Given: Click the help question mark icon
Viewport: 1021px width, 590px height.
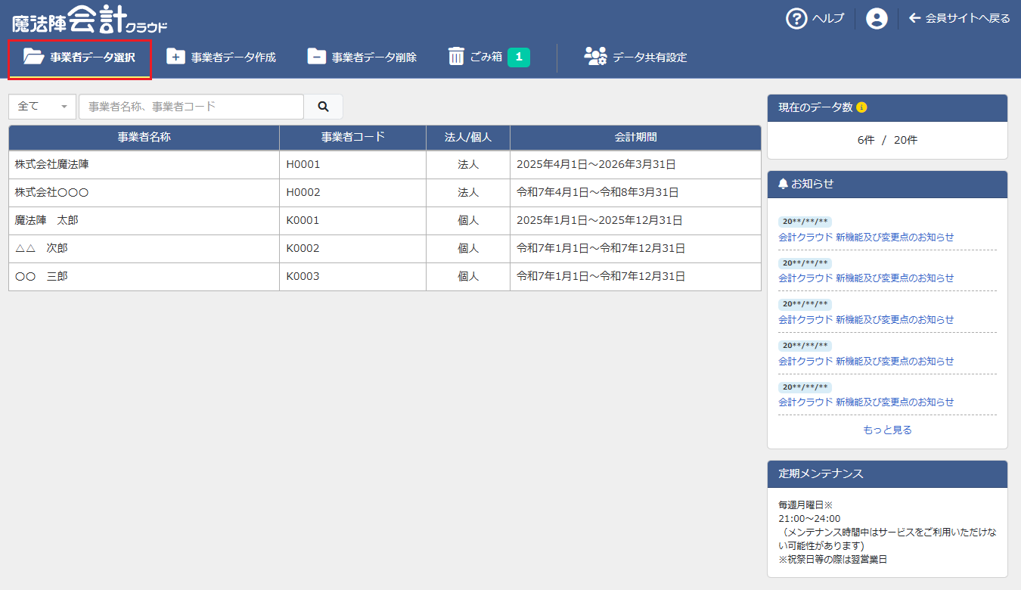Looking at the screenshot, I should tap(796, 19).
